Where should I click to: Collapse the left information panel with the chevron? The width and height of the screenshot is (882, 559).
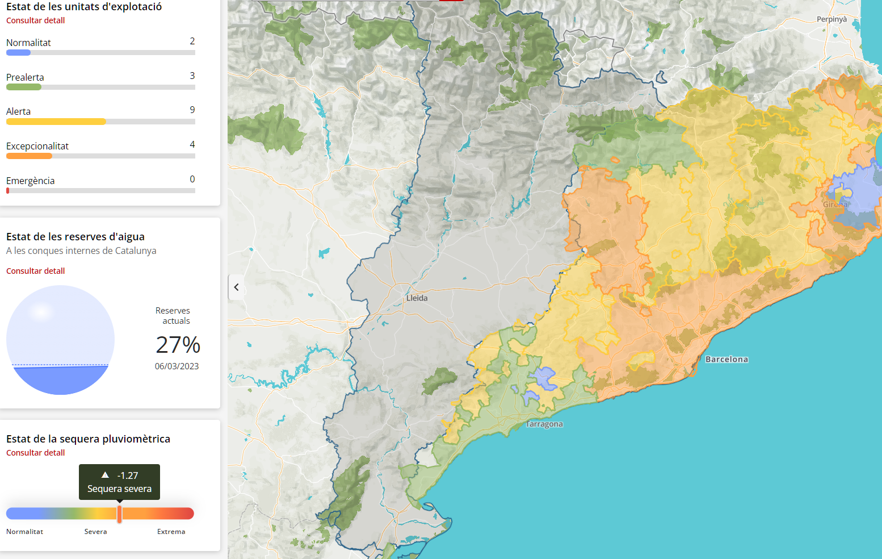pyautogui.click(x=237, y=287)
